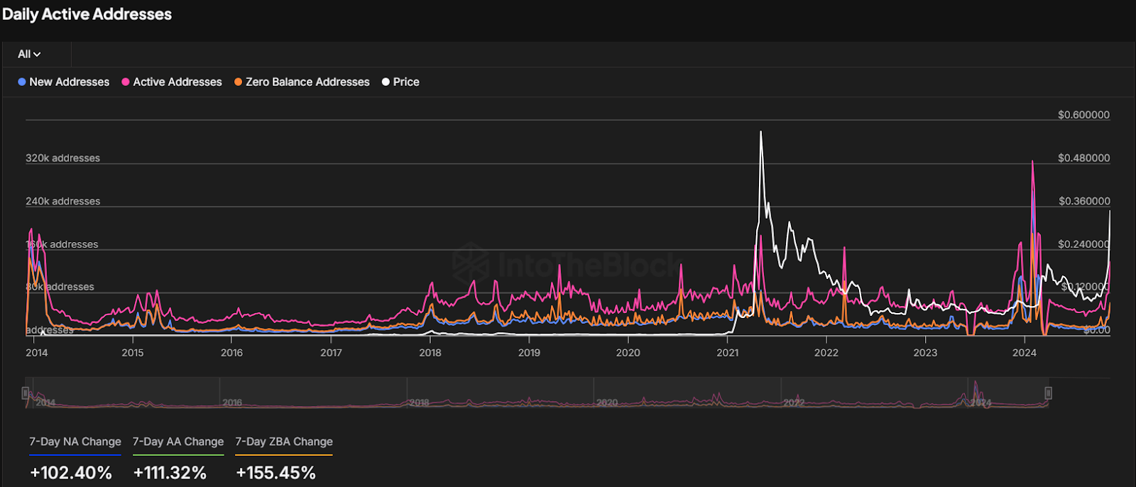Click the $0.480000 price axis label
This screenshot has width=1136, height=487.
tap(1083, 158)
